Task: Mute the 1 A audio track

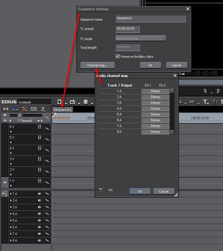Action: pyautogui.click(x=40, y=194)
